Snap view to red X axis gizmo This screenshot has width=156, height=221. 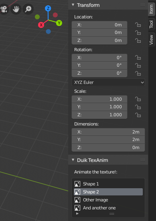[x=41, y=25]
